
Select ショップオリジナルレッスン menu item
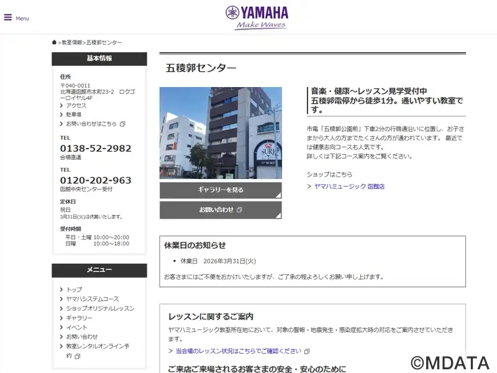coord(100,308)
